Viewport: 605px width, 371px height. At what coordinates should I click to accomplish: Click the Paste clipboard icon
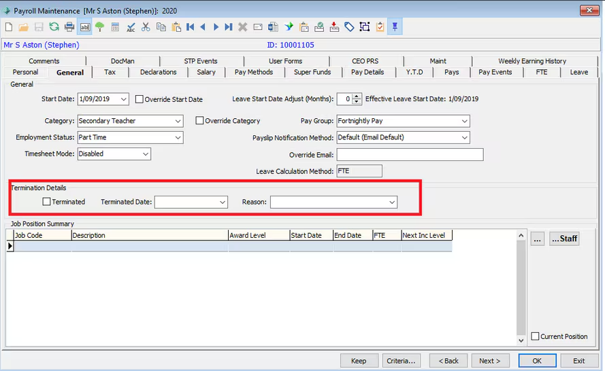(176, 27)
